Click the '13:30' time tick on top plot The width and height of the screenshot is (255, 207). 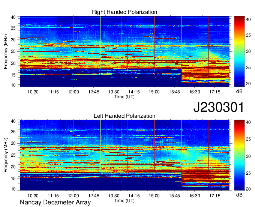(x=114, y=92)
